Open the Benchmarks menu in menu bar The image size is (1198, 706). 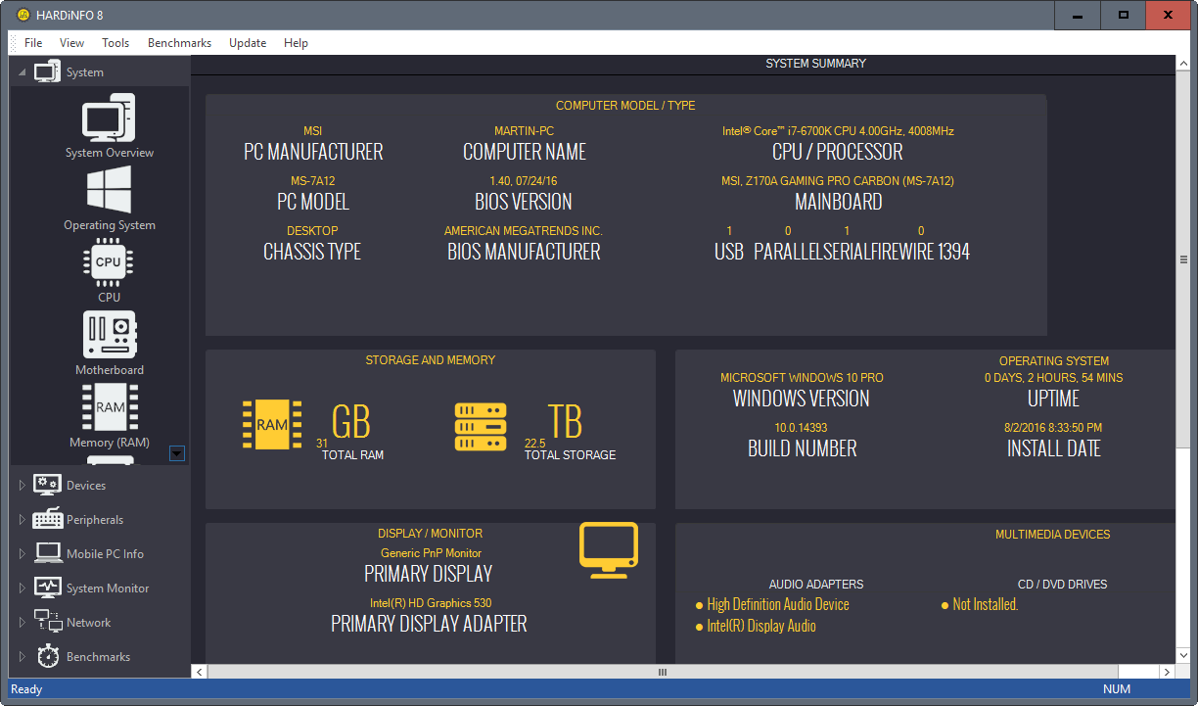[x=179, y=43]
